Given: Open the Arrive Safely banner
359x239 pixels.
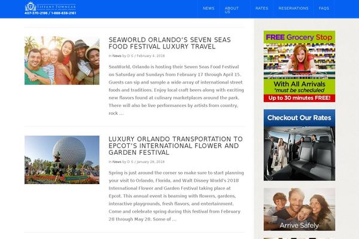Looking at the screenshot, I should [299, 209].
